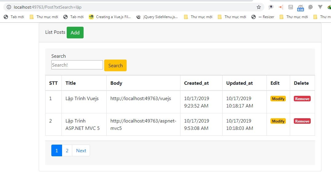The width and height of the screenshot is (331, 187).
Task: Click the orange share-node extension icon
Action: point(281,7)
